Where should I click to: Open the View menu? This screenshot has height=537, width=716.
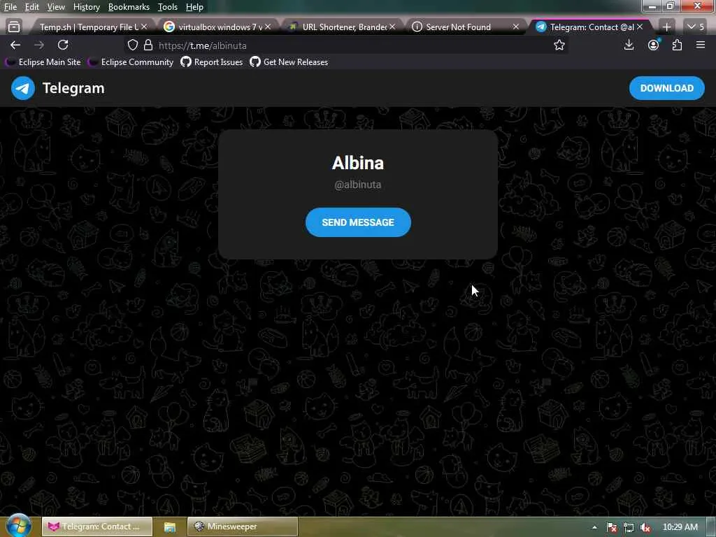pos(56,7)
